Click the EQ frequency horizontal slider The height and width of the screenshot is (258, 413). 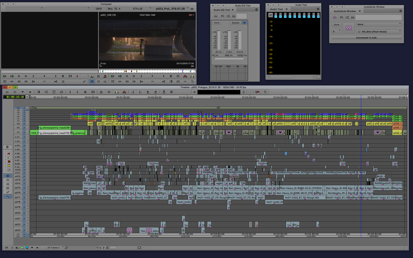(229, 58)
